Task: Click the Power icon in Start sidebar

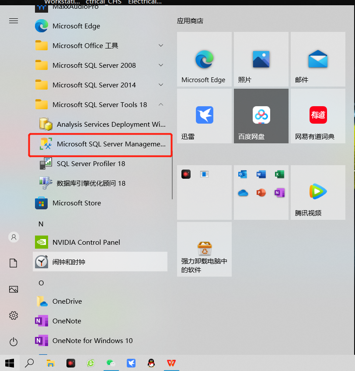Action: coord(14,342)
